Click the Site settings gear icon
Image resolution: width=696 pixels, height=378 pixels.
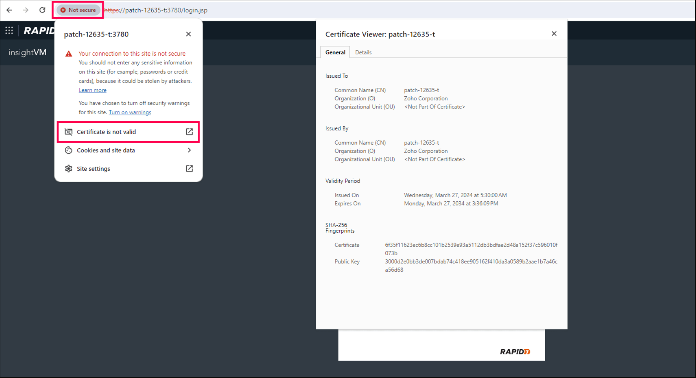(x=69, y=169)
